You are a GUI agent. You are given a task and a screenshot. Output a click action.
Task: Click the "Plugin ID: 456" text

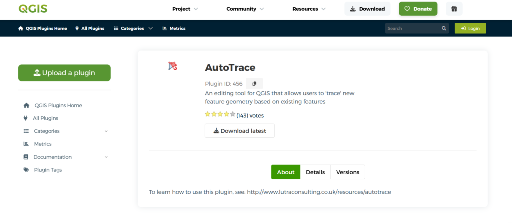point(224,84)
